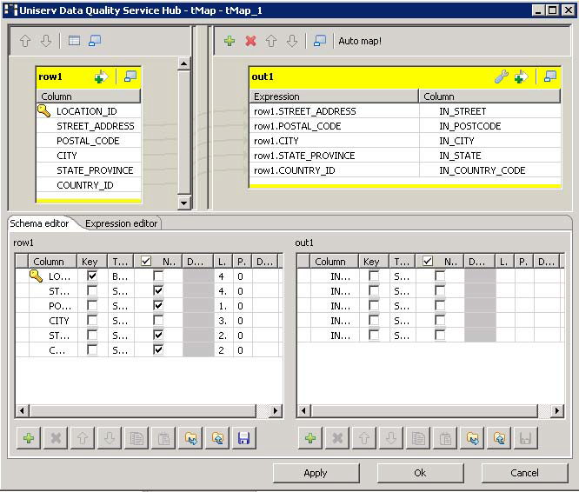Image resolution: width=579 pixels, height=492 pixels.
Task: Switch to the Expression editor tab
Action: point(121,223)
